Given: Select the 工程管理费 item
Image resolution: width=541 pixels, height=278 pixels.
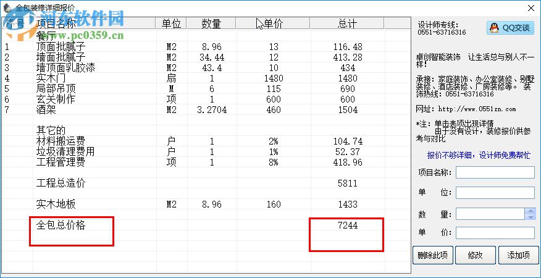Looking at the screenshot, I should tap(61, 162).
